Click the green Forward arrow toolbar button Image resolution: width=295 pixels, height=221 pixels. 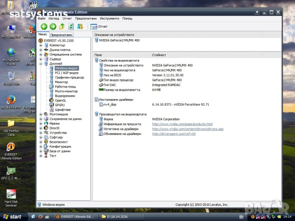click(53, 27)
